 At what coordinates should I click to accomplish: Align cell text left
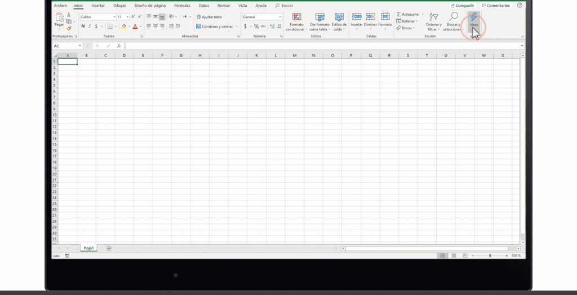pyautogui.click(x=149, y=26)
